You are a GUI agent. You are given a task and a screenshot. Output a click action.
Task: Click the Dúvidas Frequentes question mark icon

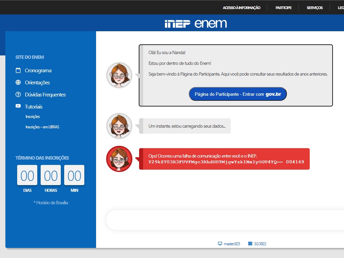18,94
